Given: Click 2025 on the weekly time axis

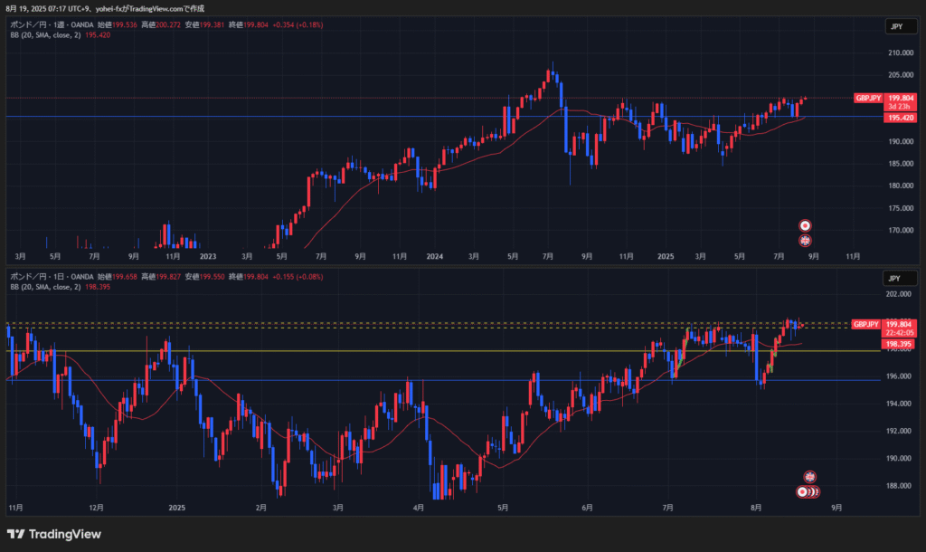Looking at the screenshot, I should pyautogui.click(x=666, y=256).
